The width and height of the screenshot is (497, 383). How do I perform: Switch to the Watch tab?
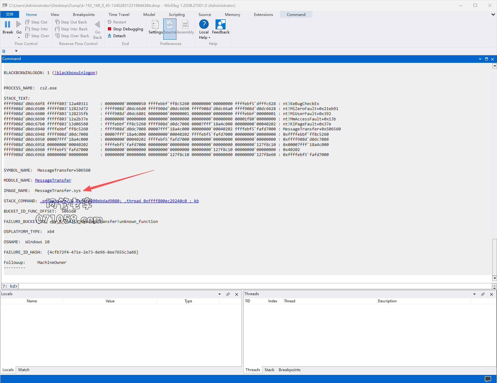click(x=24, y=370)
